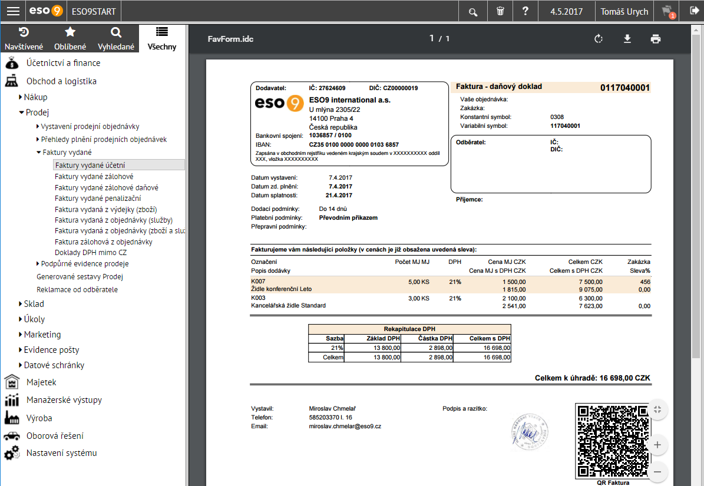Switch to the Oblíbené tab
Screen dimensions: 704x486
pyautogui.click(x=70, y=38)
